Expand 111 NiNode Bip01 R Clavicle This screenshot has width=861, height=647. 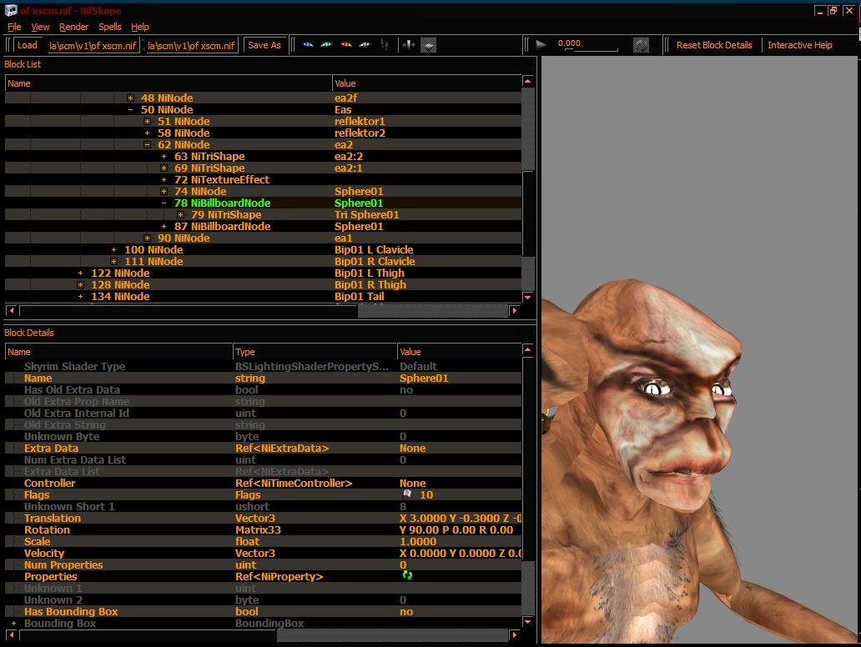point(113,261)
